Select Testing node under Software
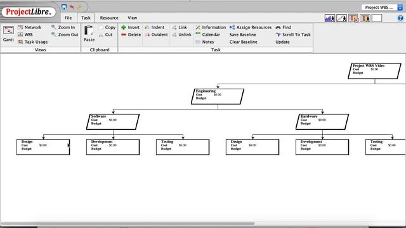406x228 pixels. (x=183, y=147)
